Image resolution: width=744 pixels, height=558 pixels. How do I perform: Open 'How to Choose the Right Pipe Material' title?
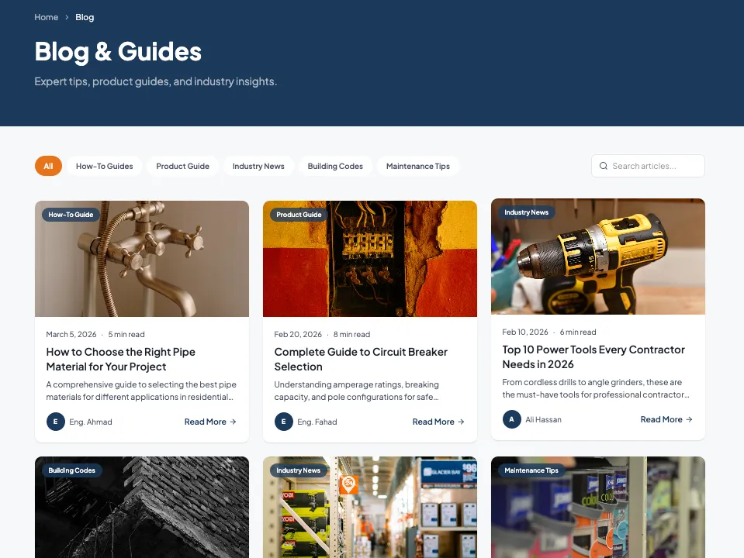point(120,359)
